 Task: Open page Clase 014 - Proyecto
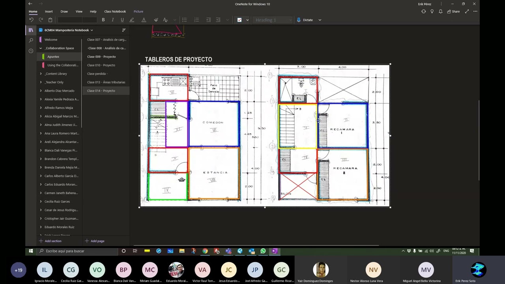tap(106, 91)
